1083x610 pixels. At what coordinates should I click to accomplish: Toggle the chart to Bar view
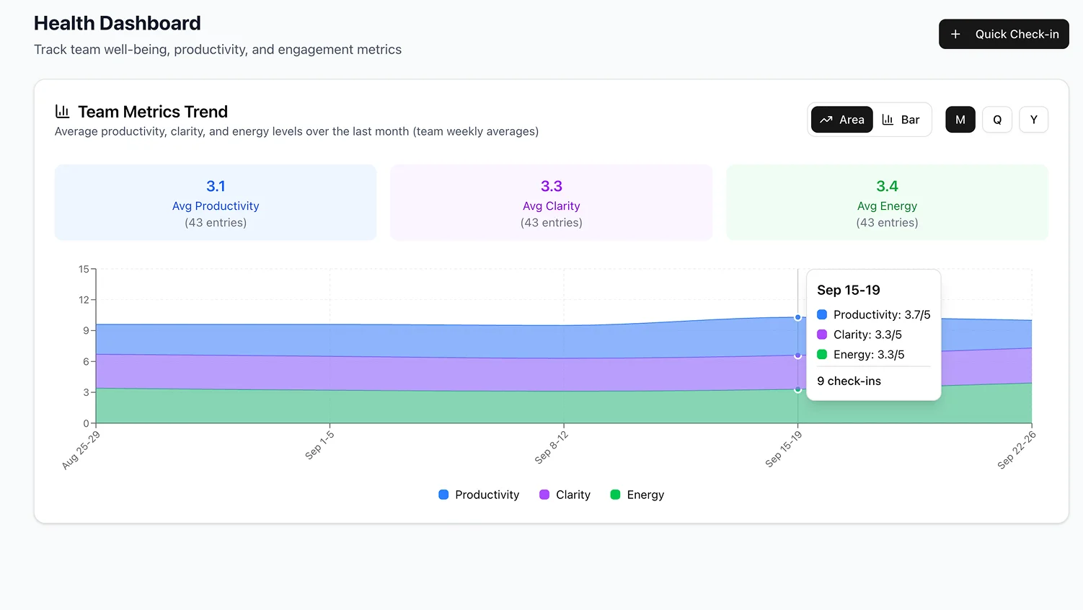click(901, 120)
